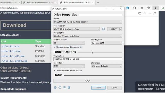
Task: Open Rufus language selection globe icon
Action: click(x=55, y=87)
